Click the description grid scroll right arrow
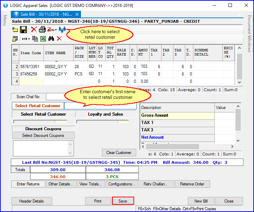 [232, 146]
